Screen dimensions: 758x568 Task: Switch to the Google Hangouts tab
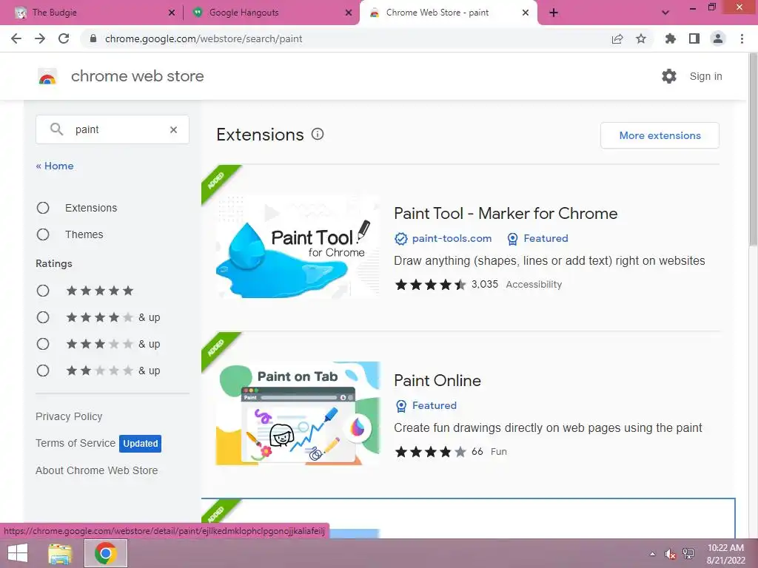[271, 13]
